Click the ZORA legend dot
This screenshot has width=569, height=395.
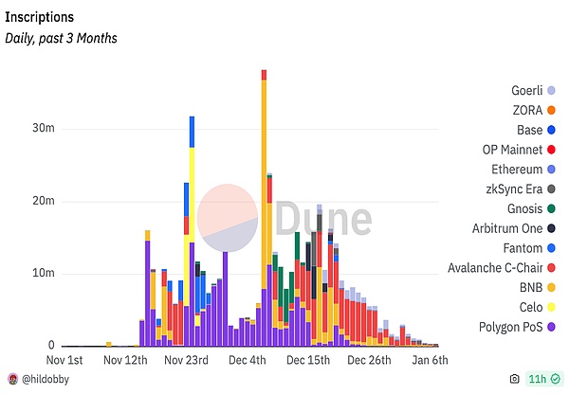coord(551,110)
